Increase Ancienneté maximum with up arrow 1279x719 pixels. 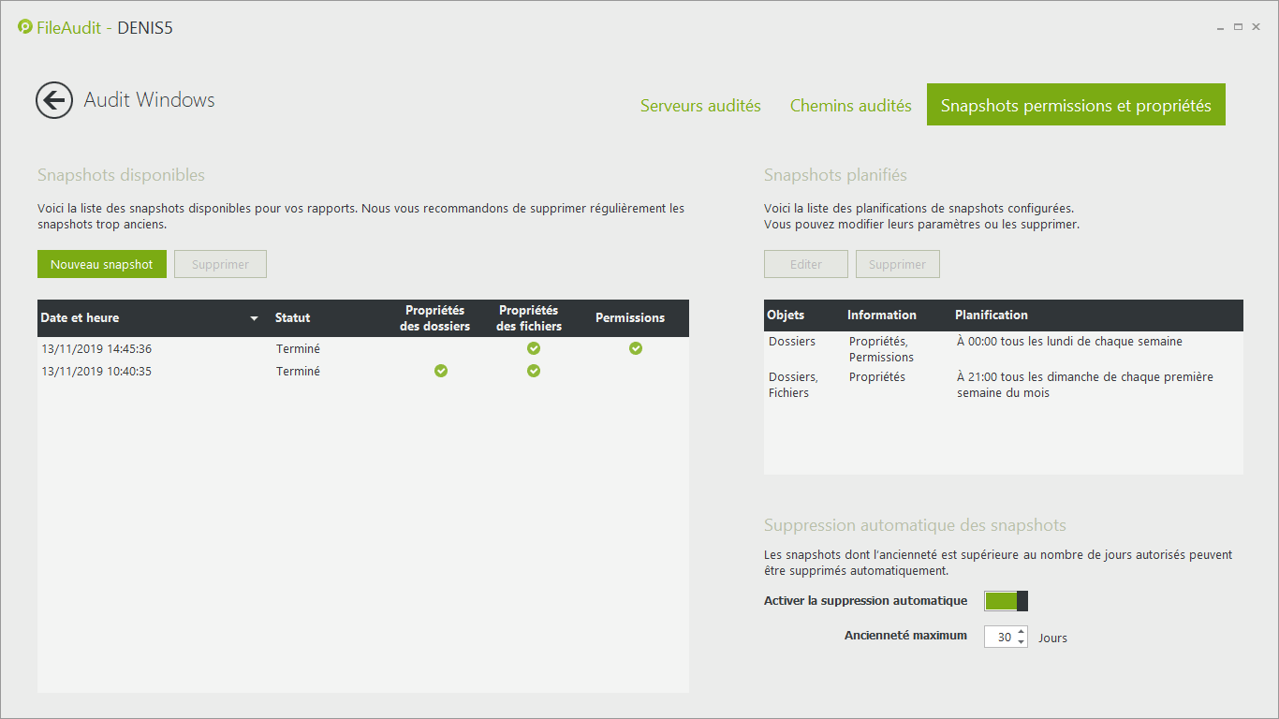coord(1021,632)
